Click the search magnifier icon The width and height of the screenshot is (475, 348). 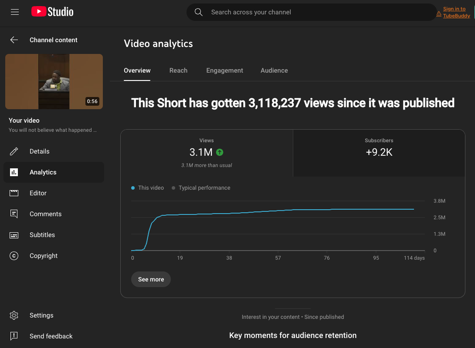pyautogui.click(x=198, y=12)
